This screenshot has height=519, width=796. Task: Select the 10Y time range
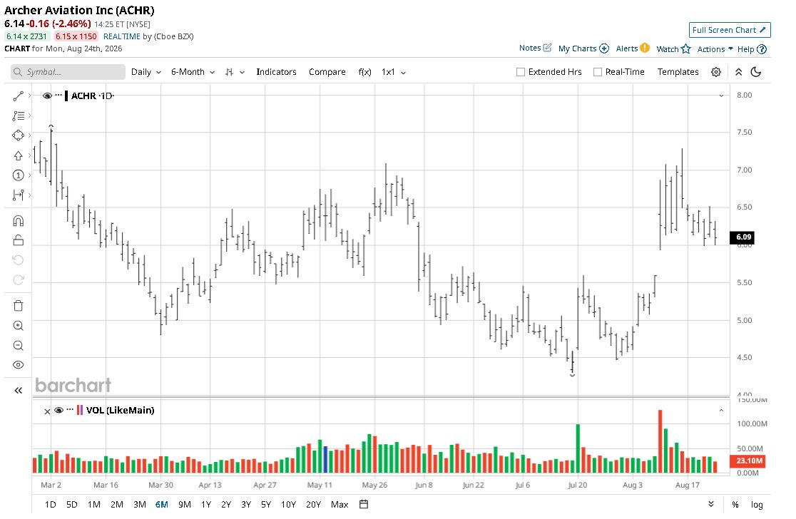[x=288, y=504]
